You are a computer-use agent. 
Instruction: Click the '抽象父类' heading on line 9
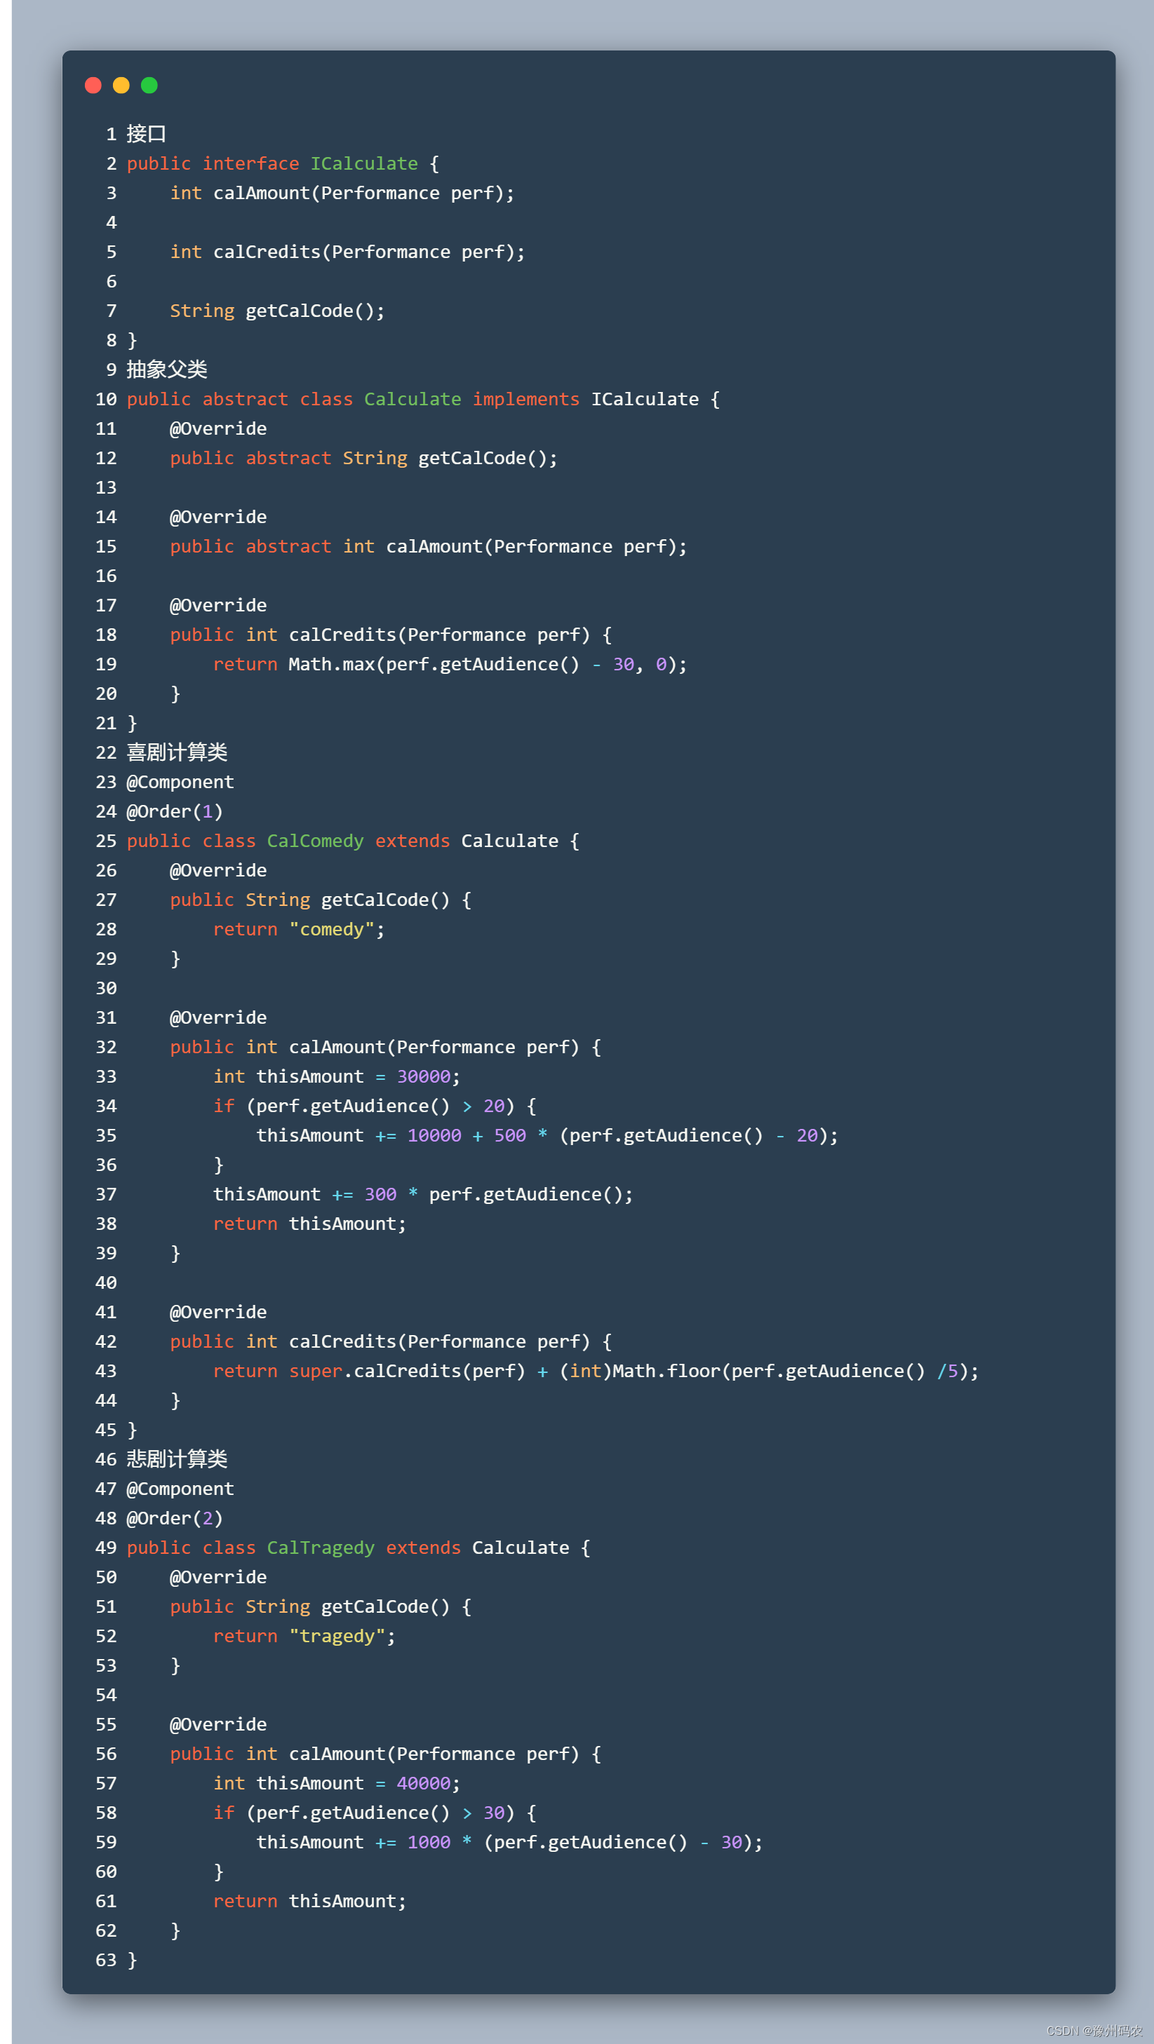(x=167, y=369)
